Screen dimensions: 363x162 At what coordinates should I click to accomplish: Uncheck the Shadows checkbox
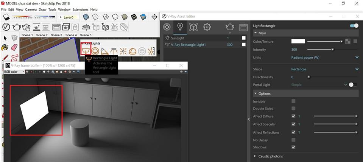coord(293,147)
